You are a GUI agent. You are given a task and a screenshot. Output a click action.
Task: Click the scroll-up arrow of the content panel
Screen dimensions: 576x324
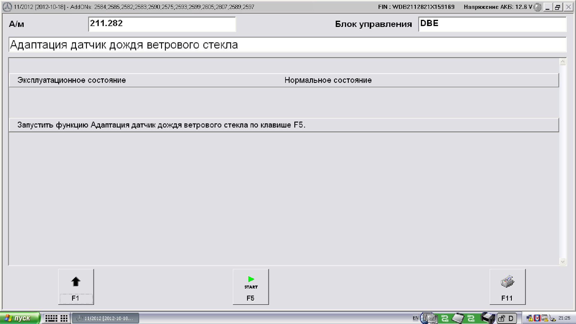click(x=563, y=62)
